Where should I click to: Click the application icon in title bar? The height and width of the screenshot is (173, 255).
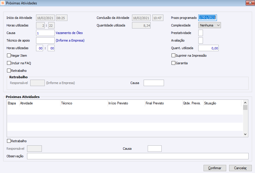(x=2, y=3)
